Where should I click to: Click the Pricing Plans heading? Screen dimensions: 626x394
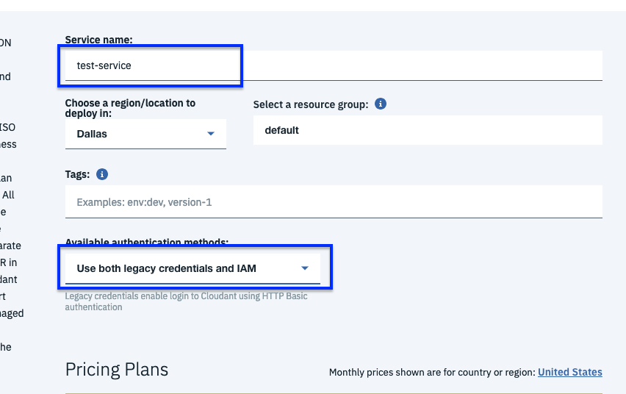pyautogui.click(x=117, y=369)
